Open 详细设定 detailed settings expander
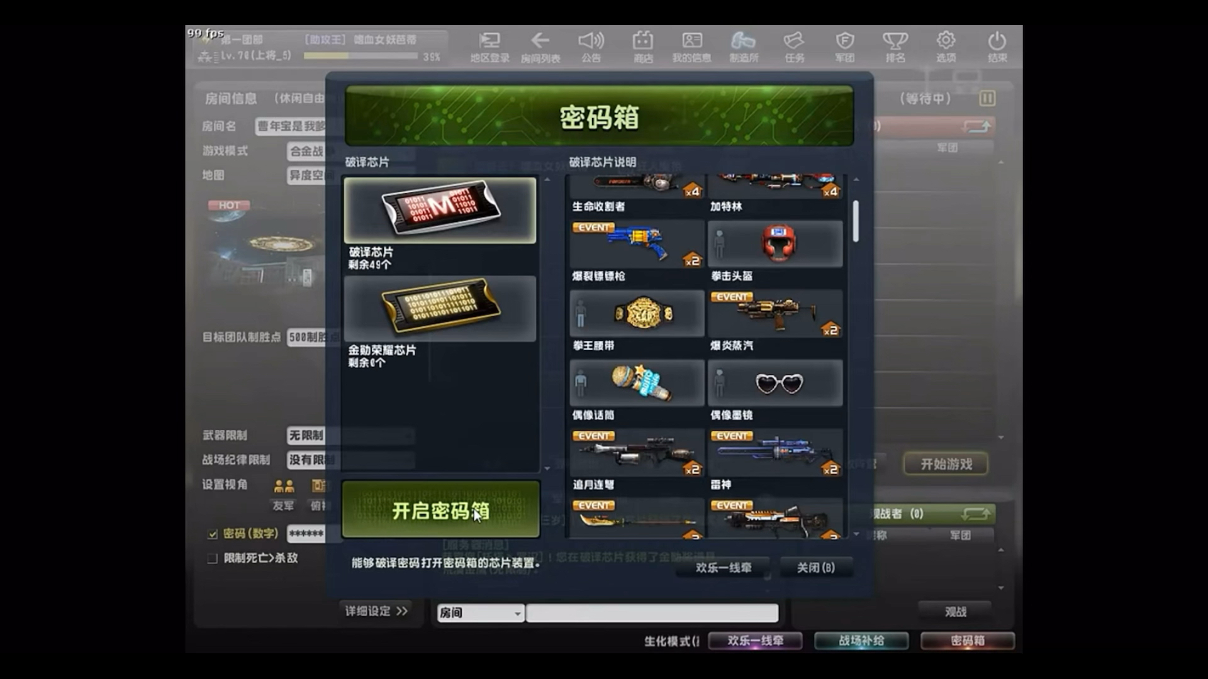The image size is (1208, 679). [x=376, y=611]
